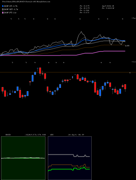The image size is (136, 180).
Task: Click the tallest red candle near chart peak
Action: pos(40,71)
